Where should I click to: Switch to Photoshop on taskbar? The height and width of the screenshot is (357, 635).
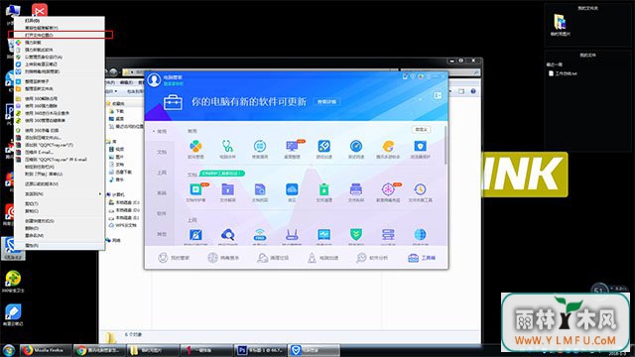(x=260, y=350)
